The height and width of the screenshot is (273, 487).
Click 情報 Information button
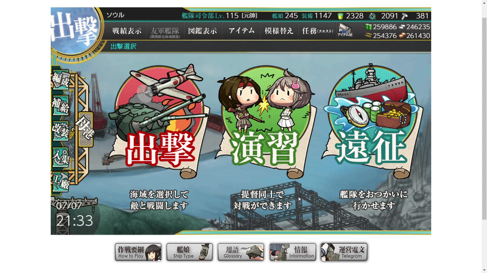[293, 252]
